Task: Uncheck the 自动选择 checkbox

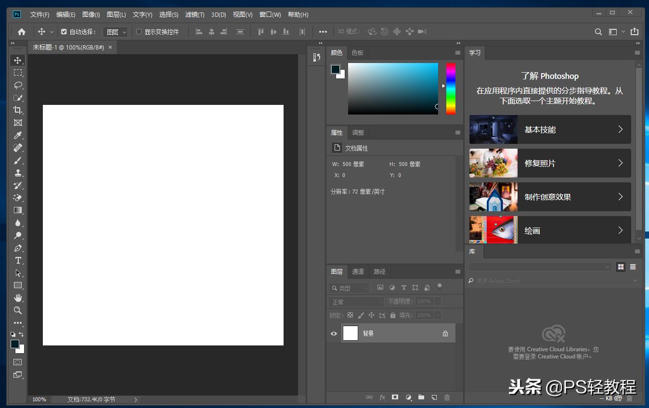Action: [64, 32]
